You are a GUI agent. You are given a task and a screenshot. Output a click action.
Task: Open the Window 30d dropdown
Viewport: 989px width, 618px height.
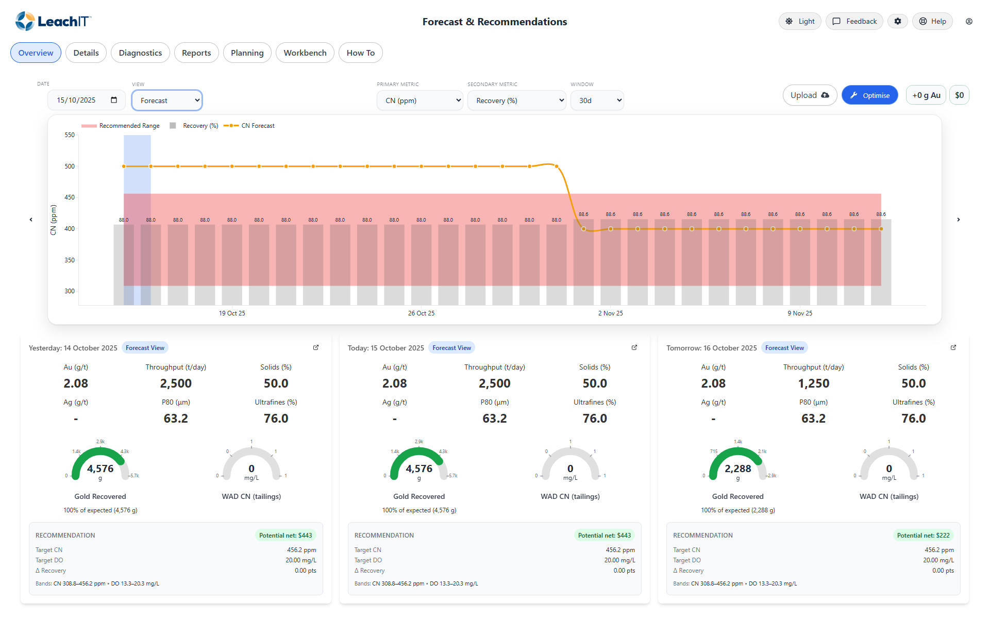point(597,101)
